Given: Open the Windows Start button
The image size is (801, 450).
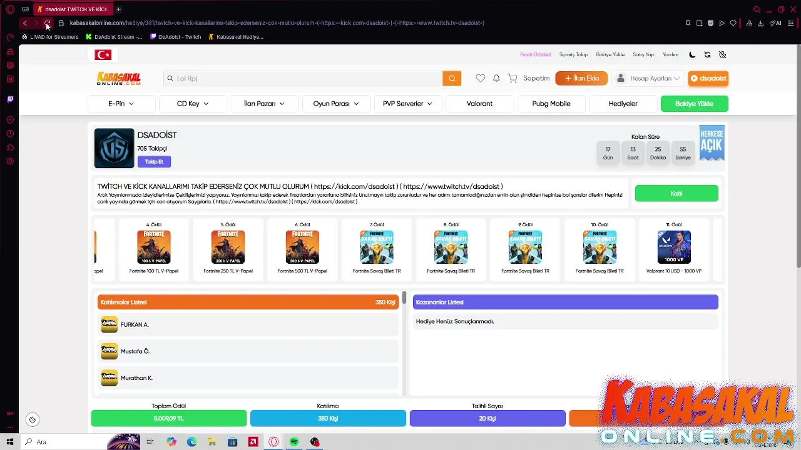Looking at the screenshot, I should (10, 442).
